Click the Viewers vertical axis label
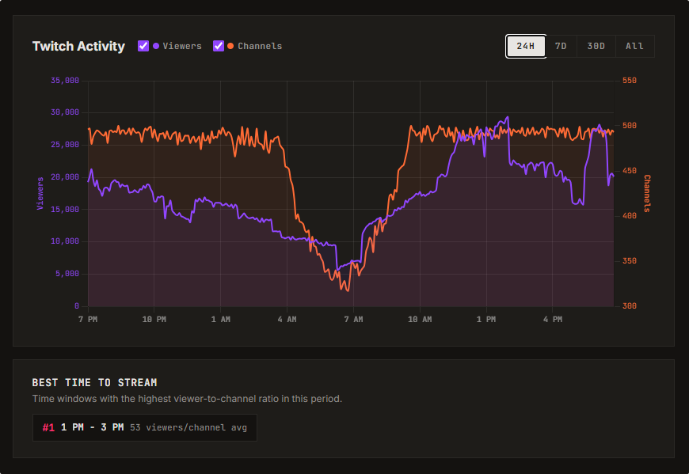 point(41,191)
